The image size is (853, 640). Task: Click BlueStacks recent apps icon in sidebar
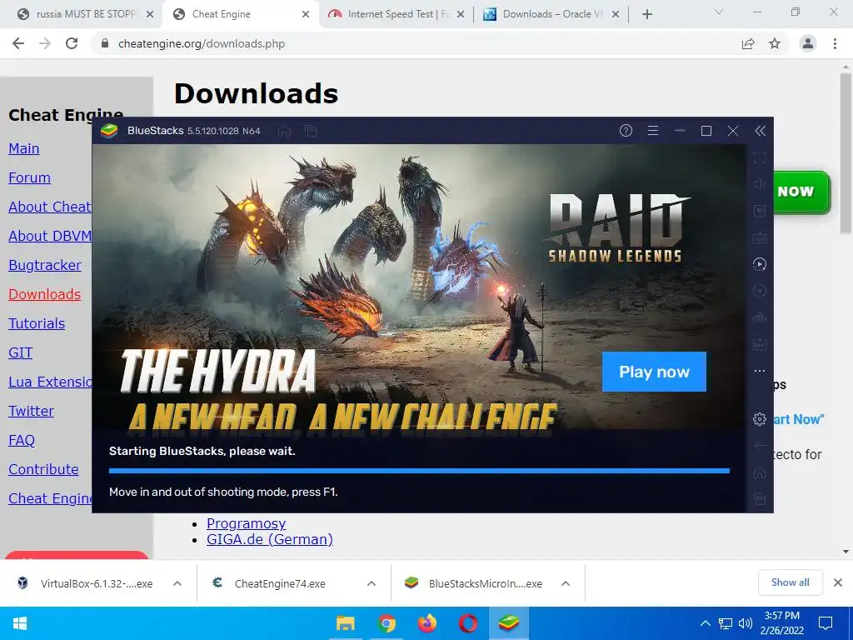click(760, 498)
